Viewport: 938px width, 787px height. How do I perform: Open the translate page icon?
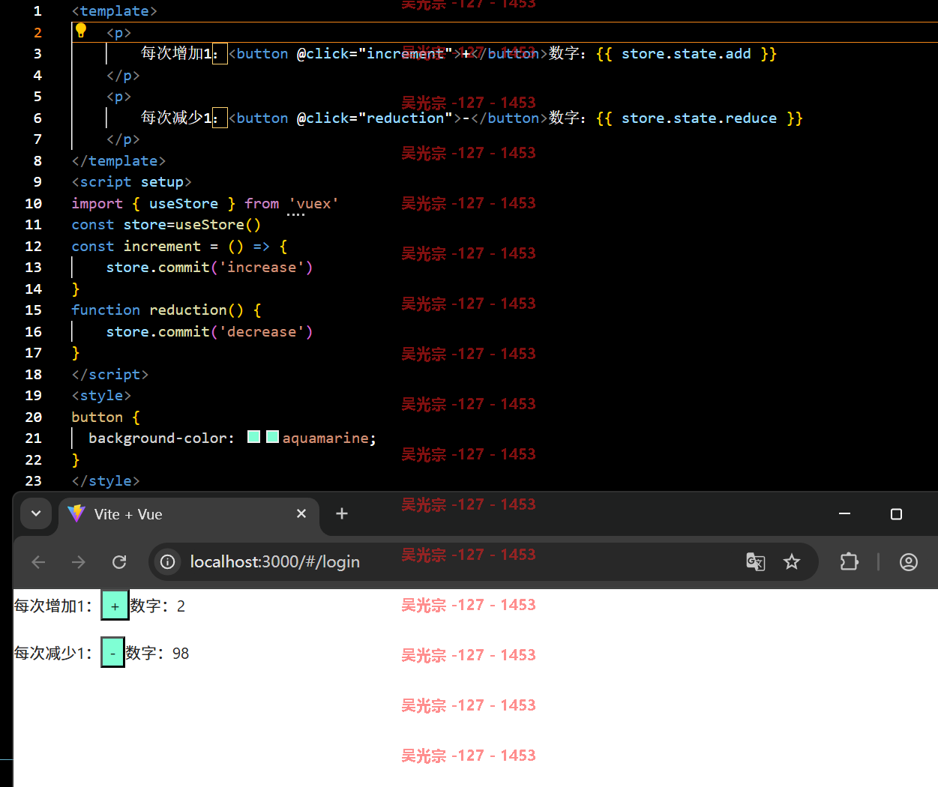[756, 561]
